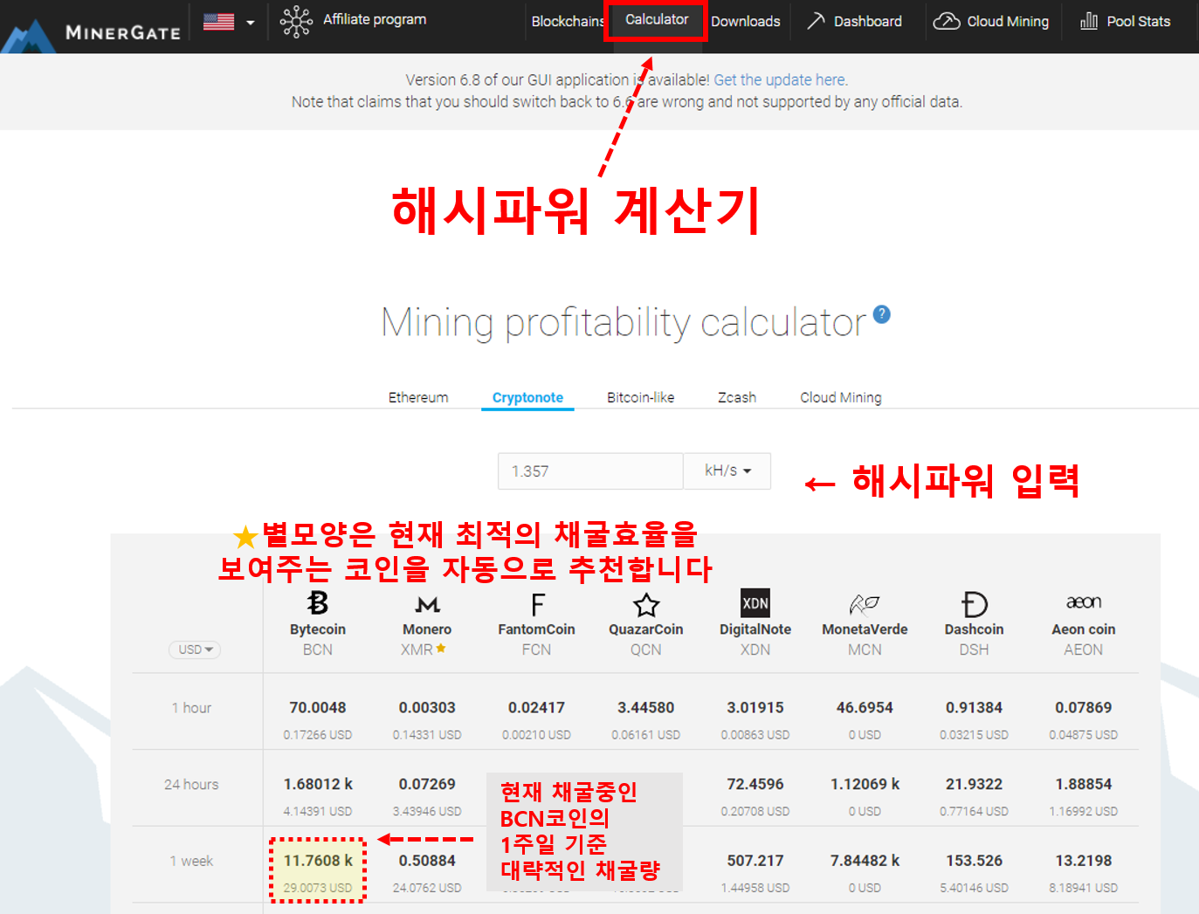
Task: Click Monero 1 week value 0.50884
Action: click(427, 861)
